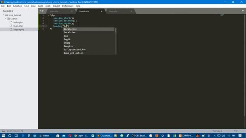This screenshot has height=138, width=246.
Task: Open Task View in taskbar
Action: coord(16,136)
